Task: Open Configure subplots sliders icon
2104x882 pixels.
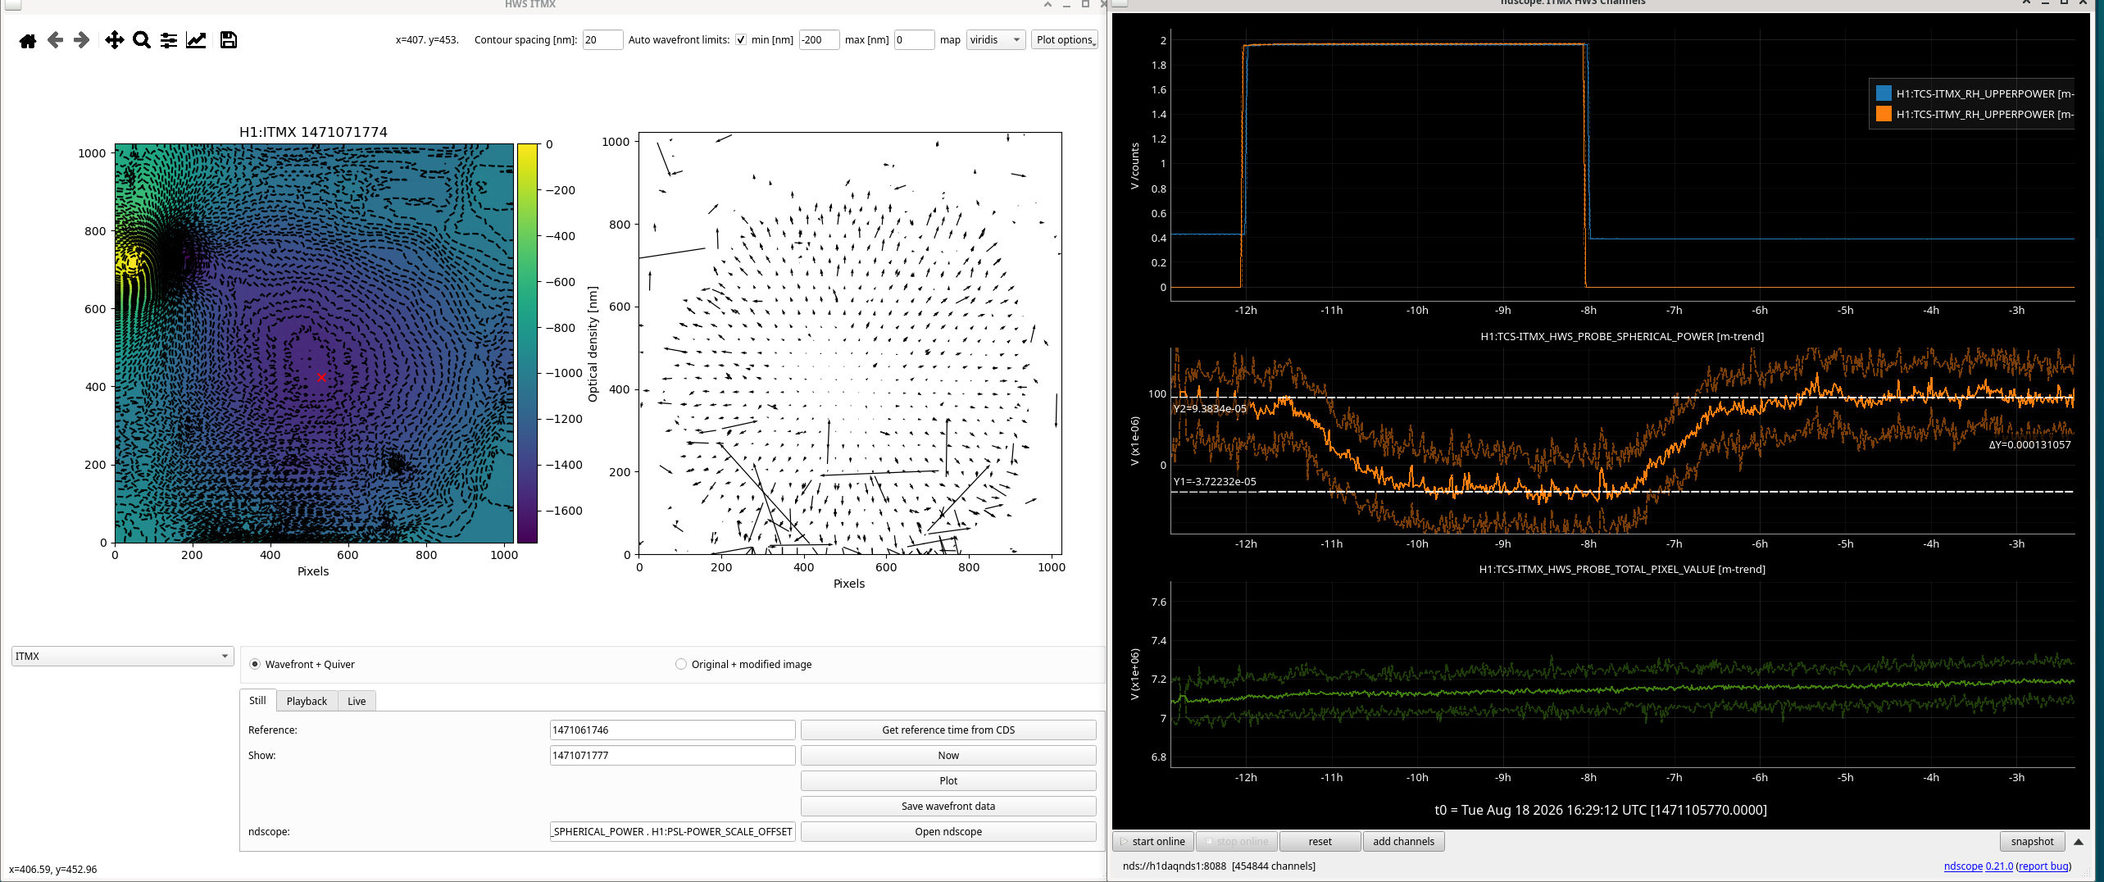Action: (x=169, y=40)
